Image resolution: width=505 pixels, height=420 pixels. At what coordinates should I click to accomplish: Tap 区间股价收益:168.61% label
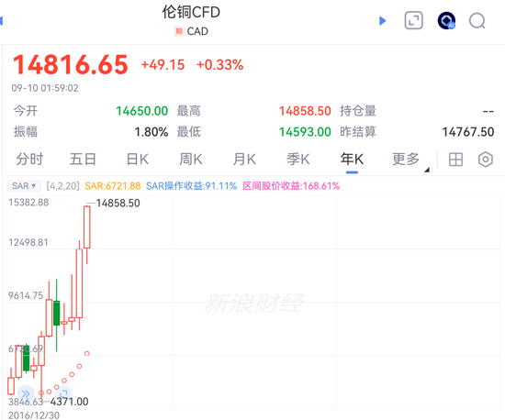point(291,186)
